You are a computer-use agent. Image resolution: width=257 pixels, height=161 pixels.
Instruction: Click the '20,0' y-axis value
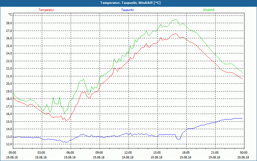coord(9,84)
